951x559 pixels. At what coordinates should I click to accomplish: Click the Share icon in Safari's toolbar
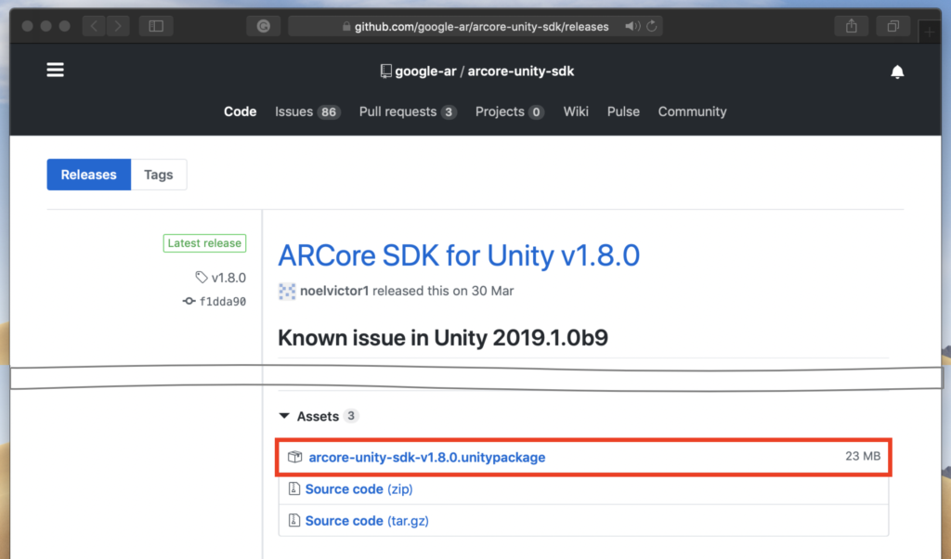coord(851,26)
